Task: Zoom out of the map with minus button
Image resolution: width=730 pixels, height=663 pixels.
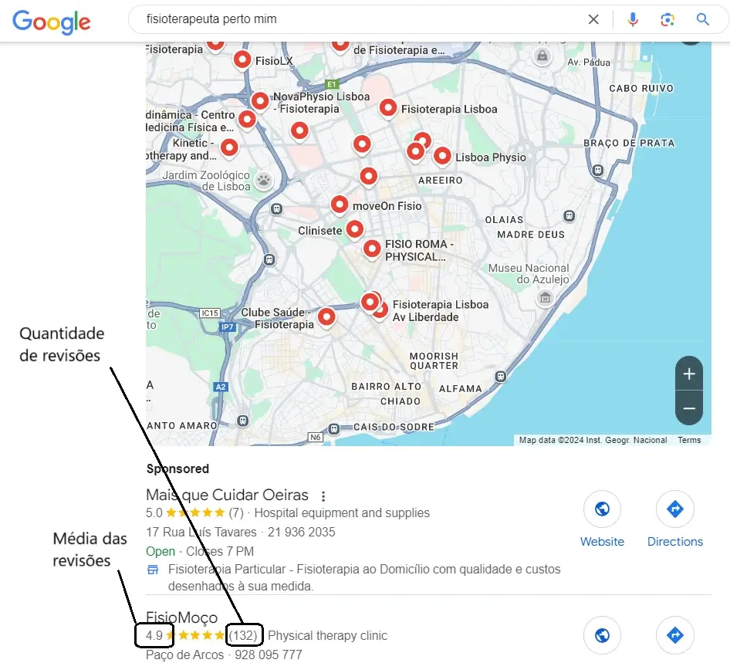Action: coord(689,408)
